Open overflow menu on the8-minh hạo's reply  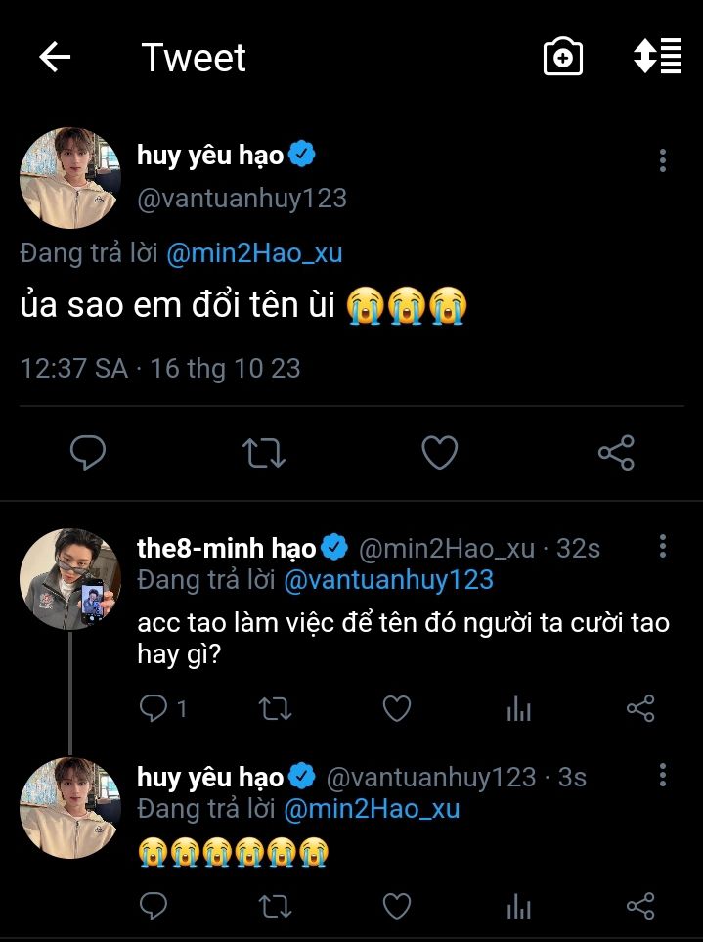coord(663,546)
